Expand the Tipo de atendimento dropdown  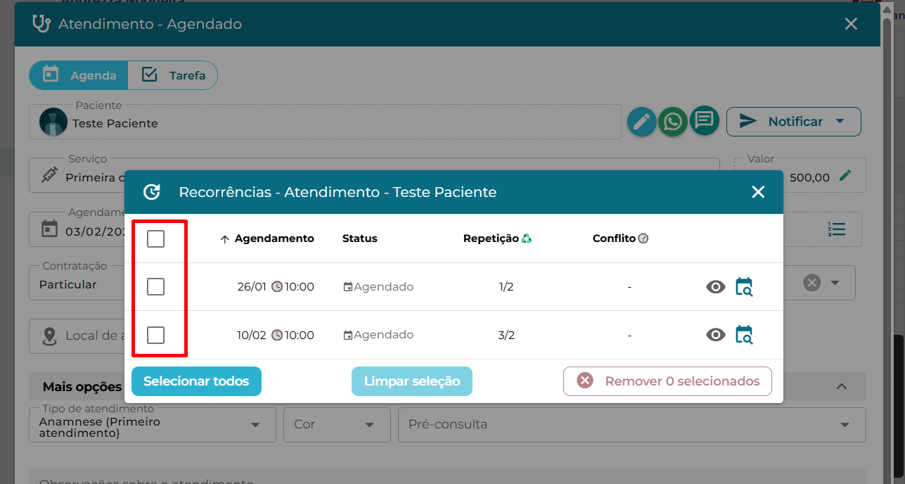255,425
